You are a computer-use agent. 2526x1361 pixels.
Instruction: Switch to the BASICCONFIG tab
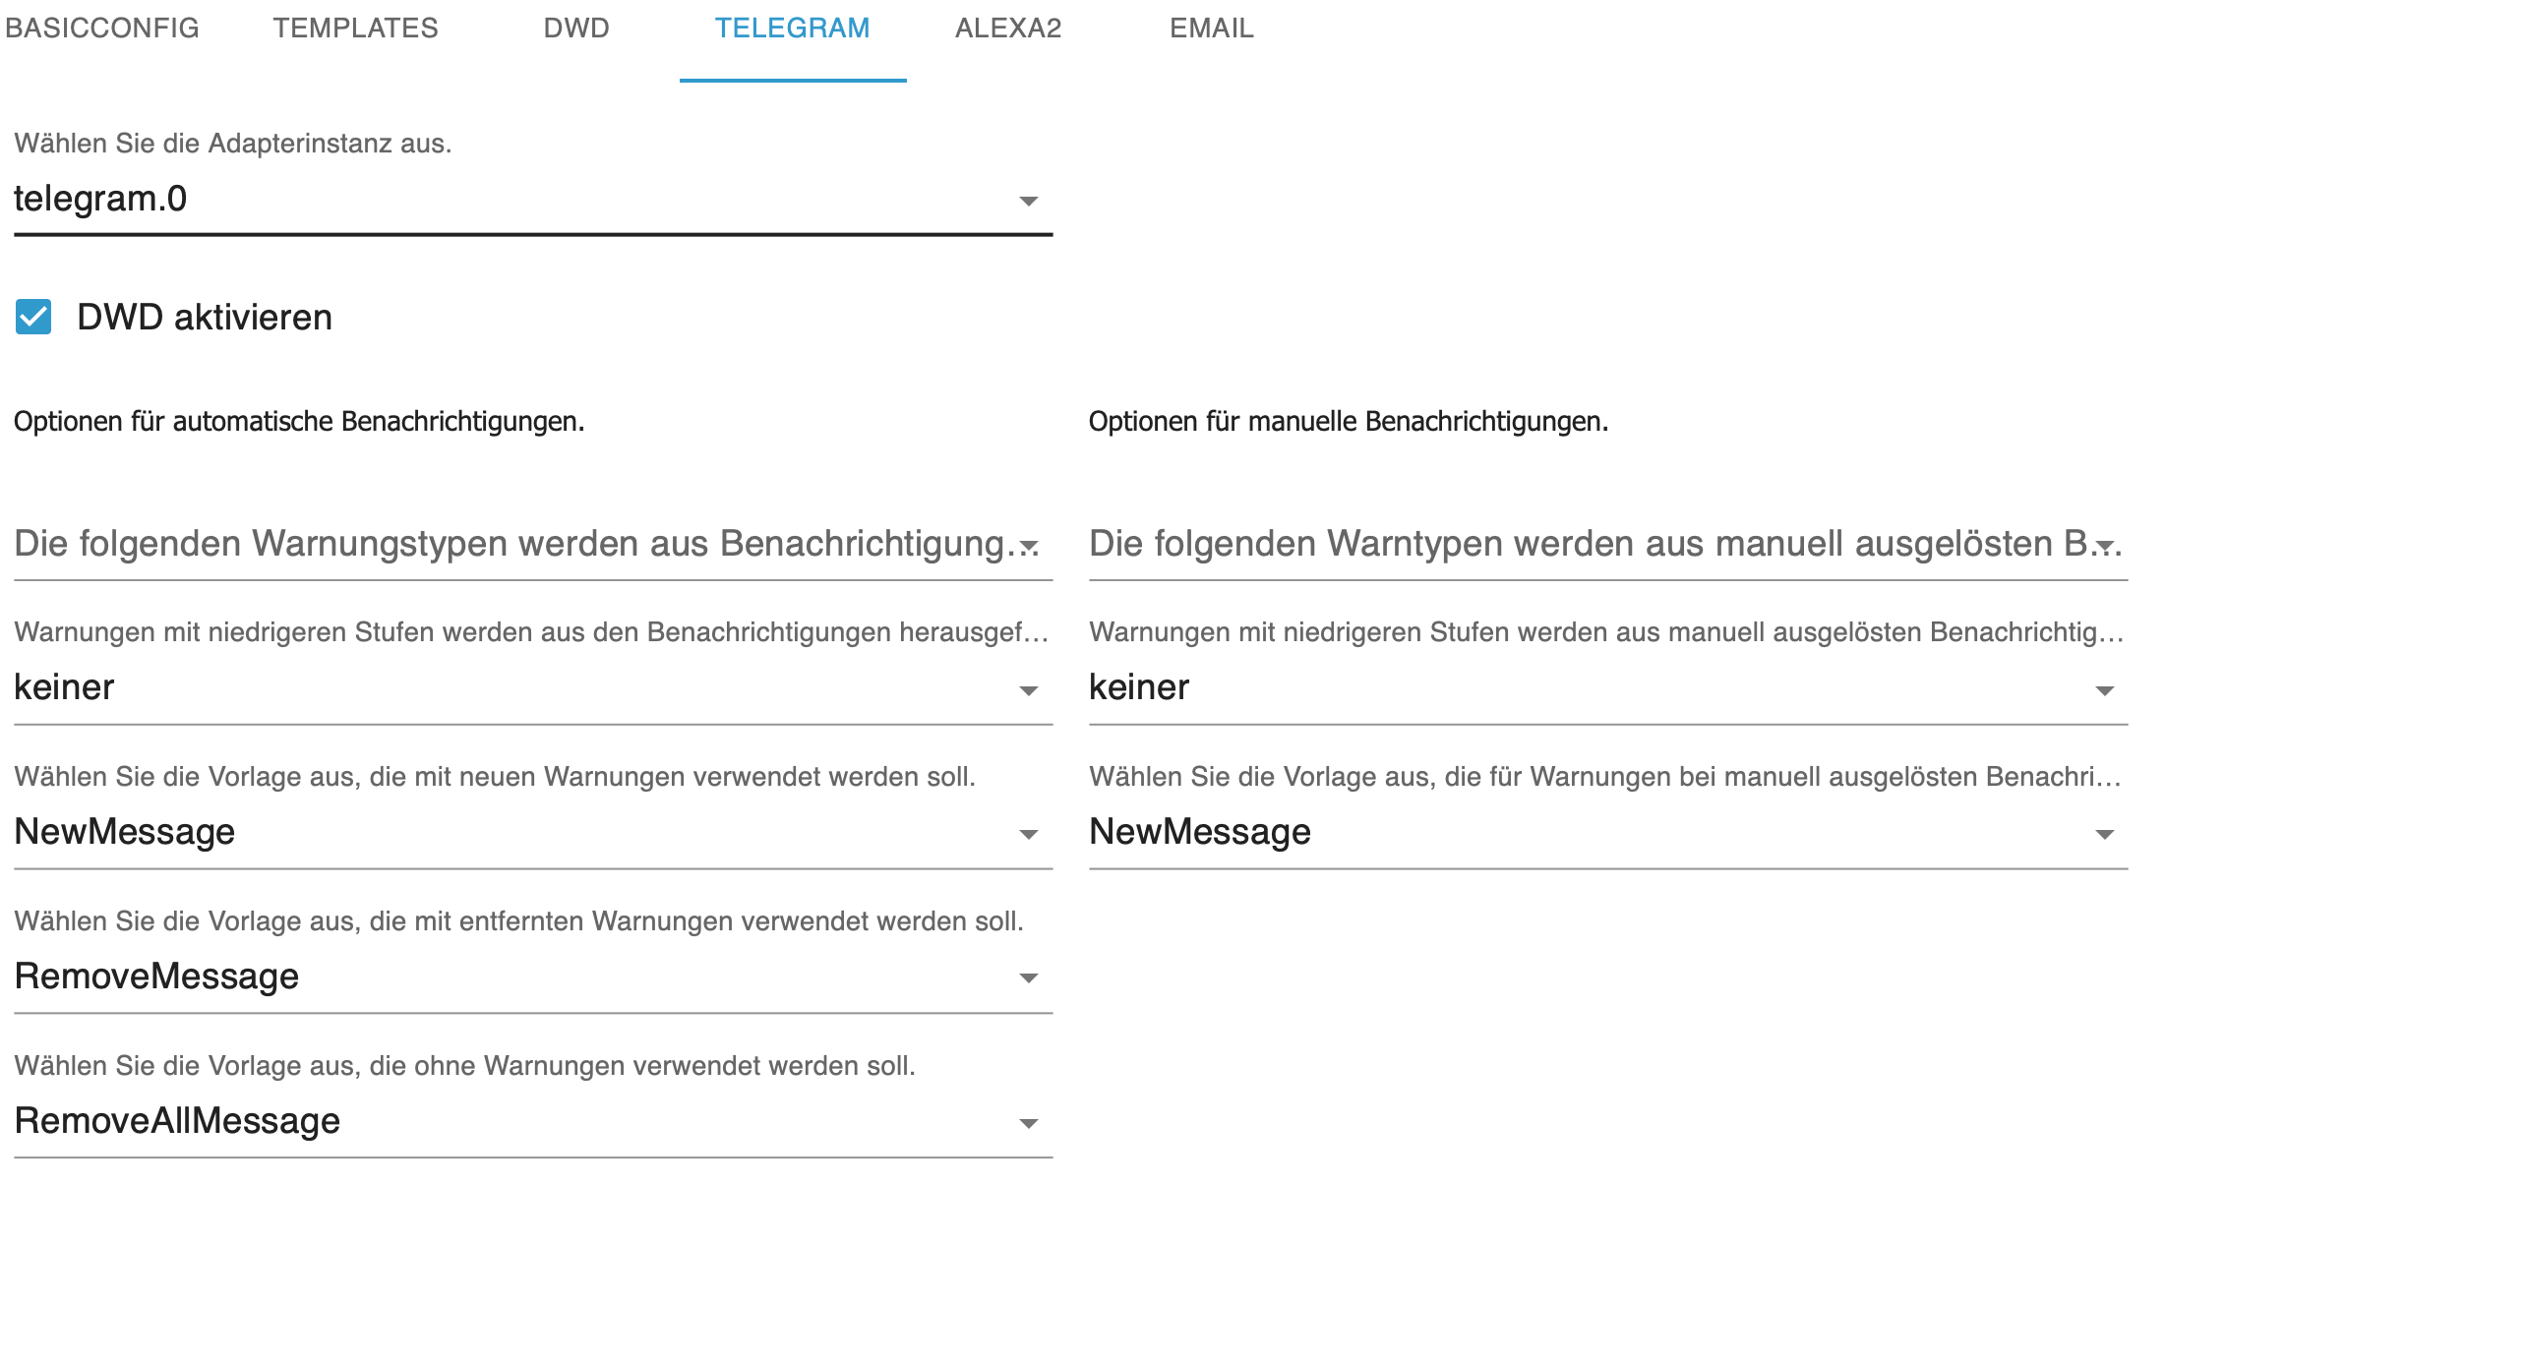coord(101,28)
